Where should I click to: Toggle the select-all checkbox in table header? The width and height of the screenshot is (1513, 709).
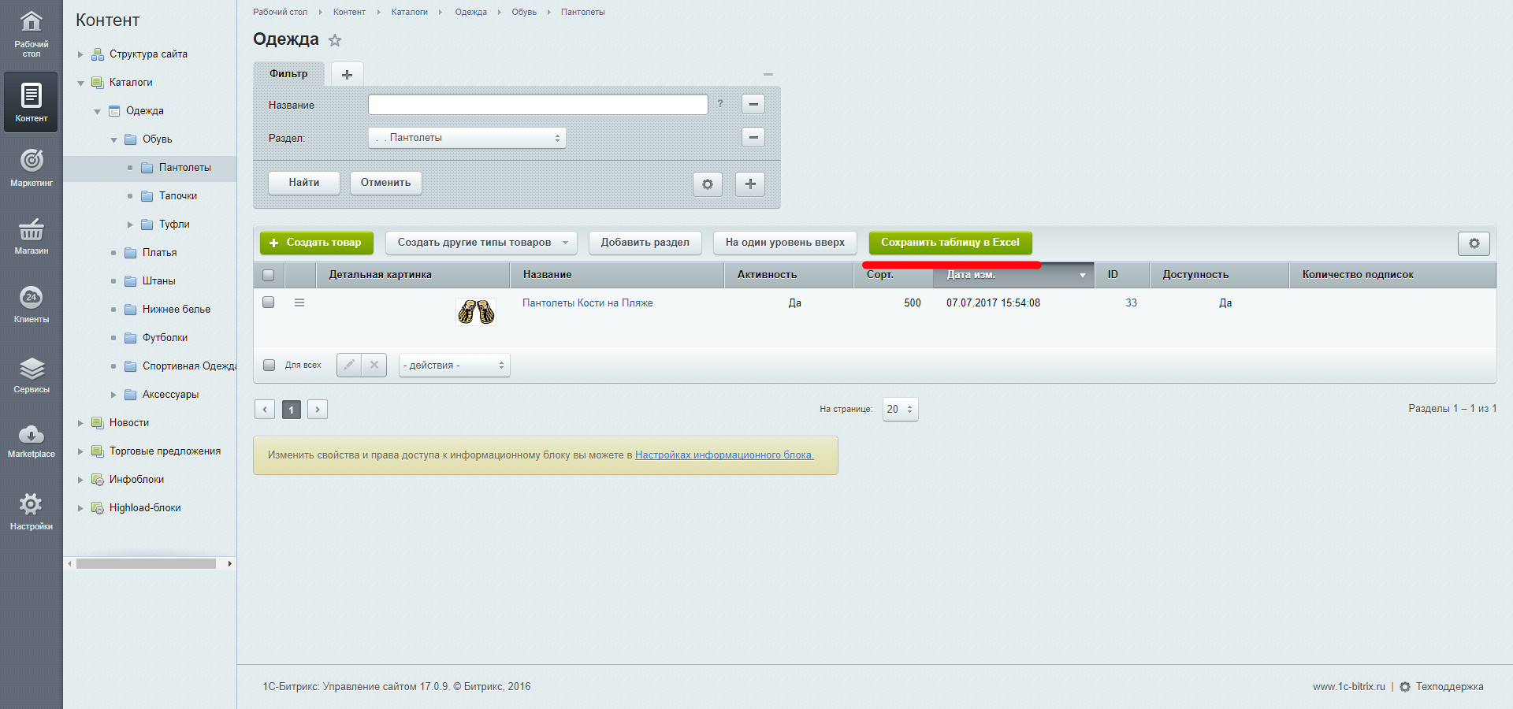pyautogui.click(x=269, y=275)
